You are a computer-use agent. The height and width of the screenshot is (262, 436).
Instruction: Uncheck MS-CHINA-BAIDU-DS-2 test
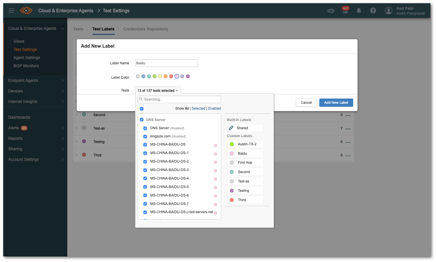(145, 161)
